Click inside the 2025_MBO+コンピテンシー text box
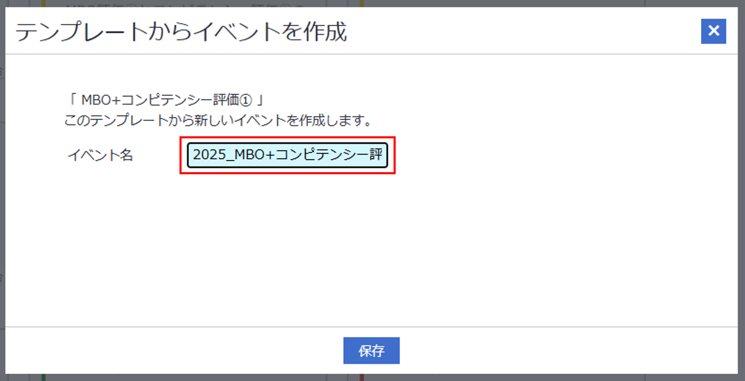745x381 pixels. pos(287,155)
